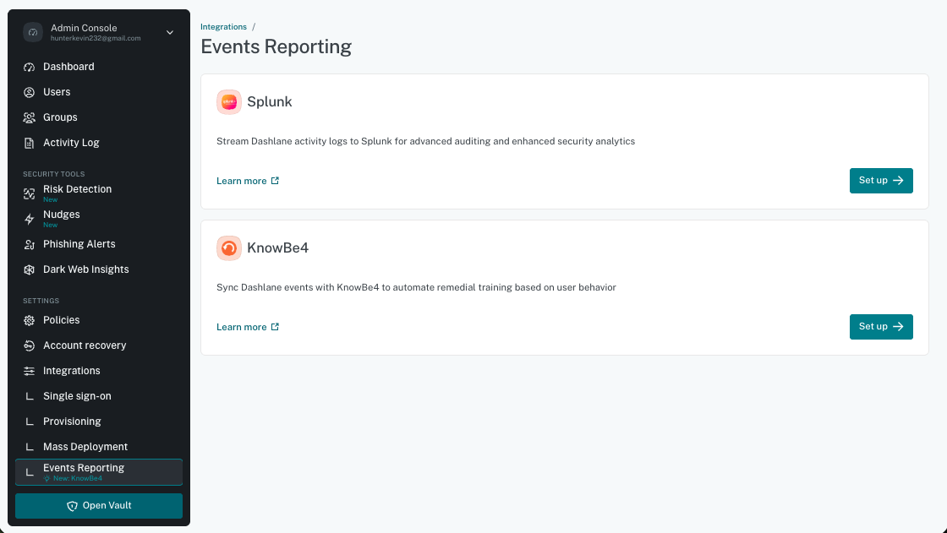
Task: Go to the Users section
Action: [99, 92]
